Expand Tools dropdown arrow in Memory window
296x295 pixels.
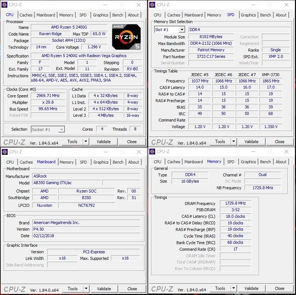pos(233,288)
